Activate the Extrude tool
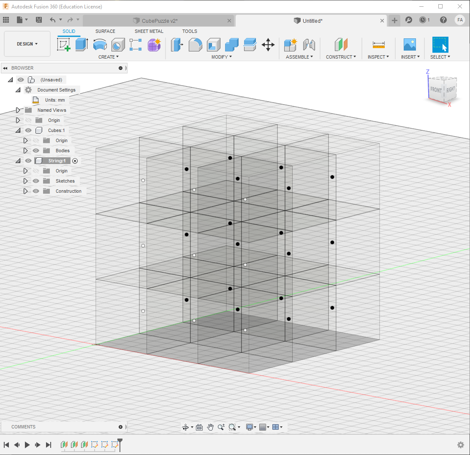The height and width of the screenshot is (455, 470). pos(81,44)
